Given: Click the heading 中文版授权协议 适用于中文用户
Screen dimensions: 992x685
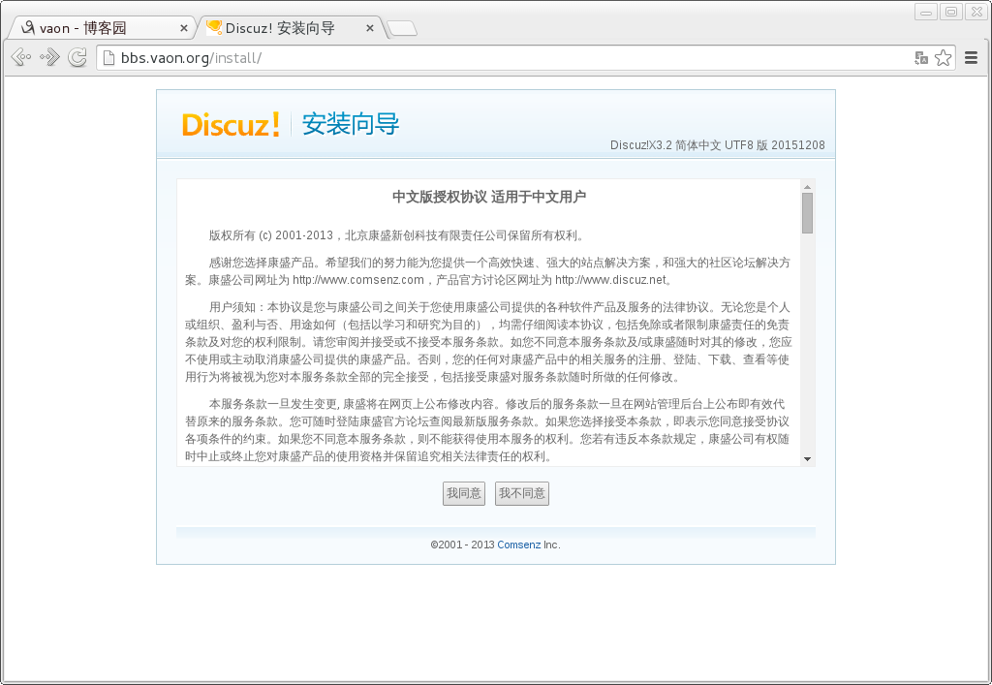Looking at the screenshot, I should tap(489, 197).
